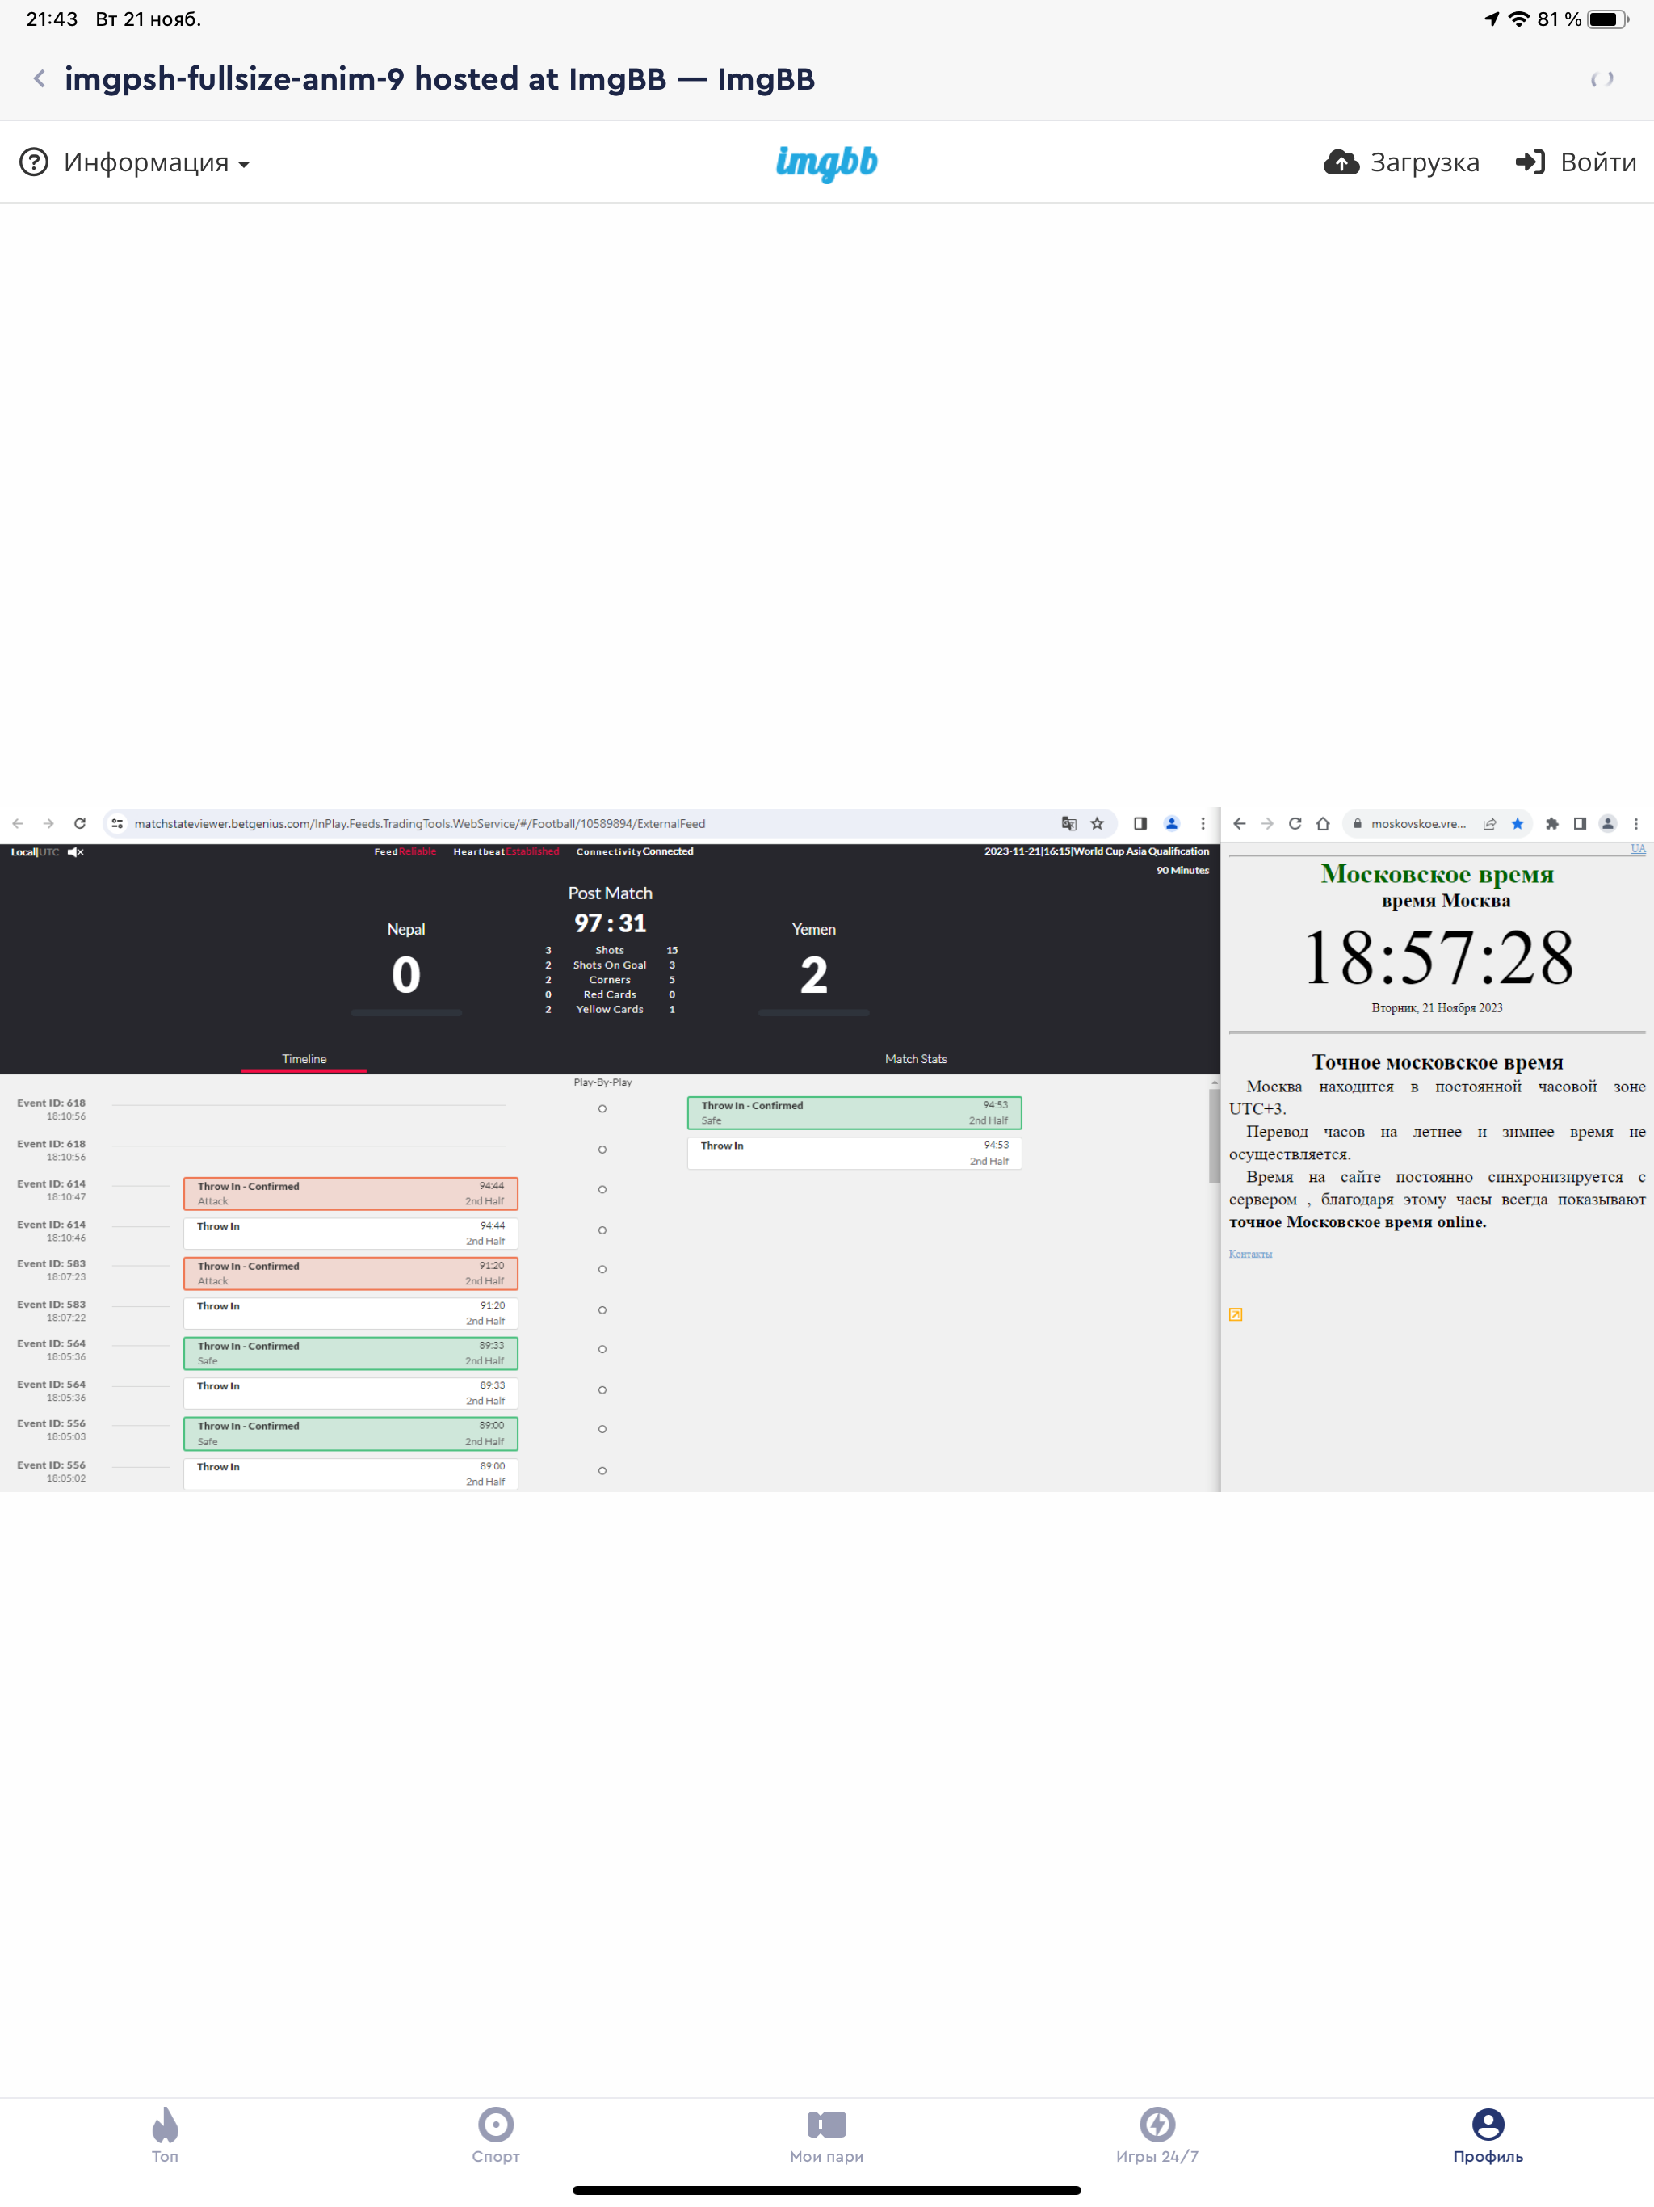Click the Throw In - Confirmed 94:53 event

coord(854,1112)
